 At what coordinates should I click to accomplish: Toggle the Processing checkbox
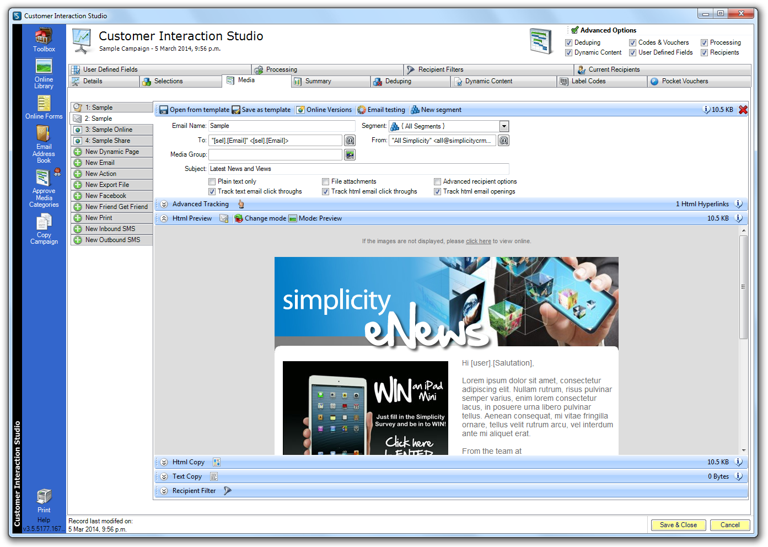pyautogui.click(x=704, y=42)
